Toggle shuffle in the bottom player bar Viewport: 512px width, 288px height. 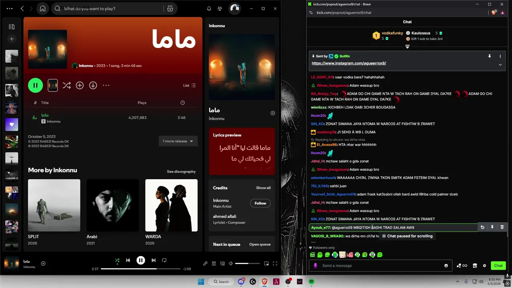117,260
